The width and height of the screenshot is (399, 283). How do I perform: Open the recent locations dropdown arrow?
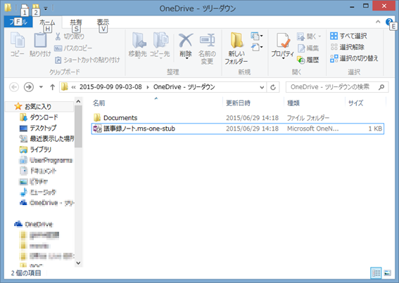click(x=41, y=87)
